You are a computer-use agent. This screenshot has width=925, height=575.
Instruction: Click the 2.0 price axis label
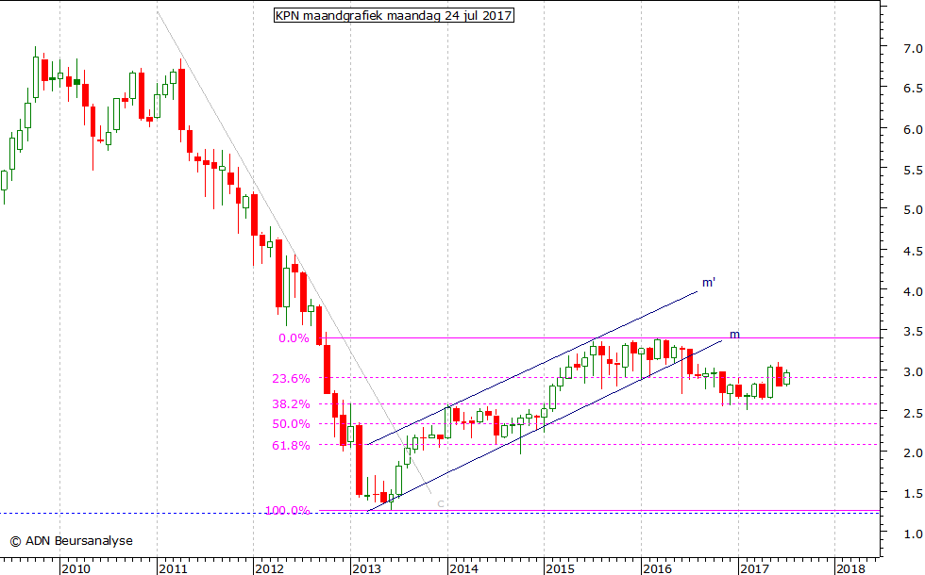(913, 453)
